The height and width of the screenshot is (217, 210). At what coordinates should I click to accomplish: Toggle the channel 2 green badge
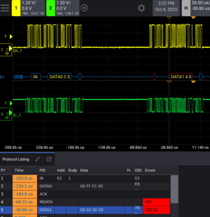click(50, 8)
